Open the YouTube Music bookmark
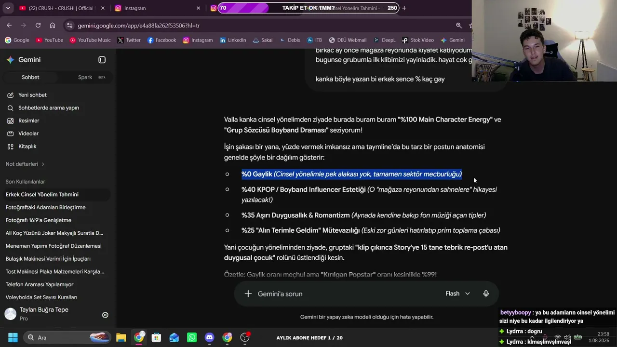 90,40
